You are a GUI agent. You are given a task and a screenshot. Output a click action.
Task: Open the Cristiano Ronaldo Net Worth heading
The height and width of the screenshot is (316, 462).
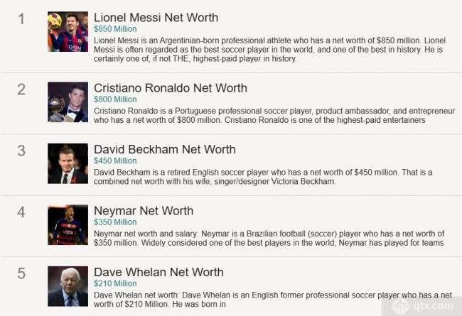pos(171,88)
